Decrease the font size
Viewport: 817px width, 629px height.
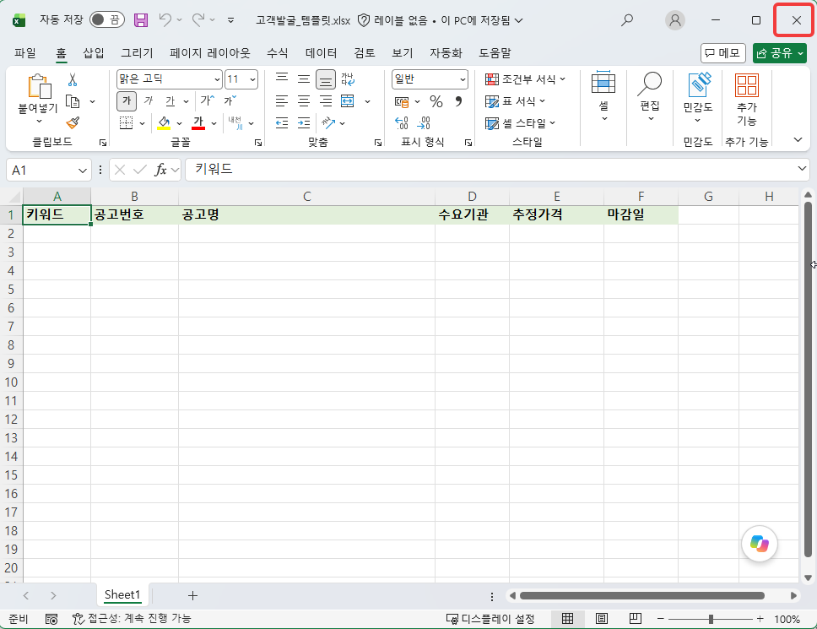point(230,100)
